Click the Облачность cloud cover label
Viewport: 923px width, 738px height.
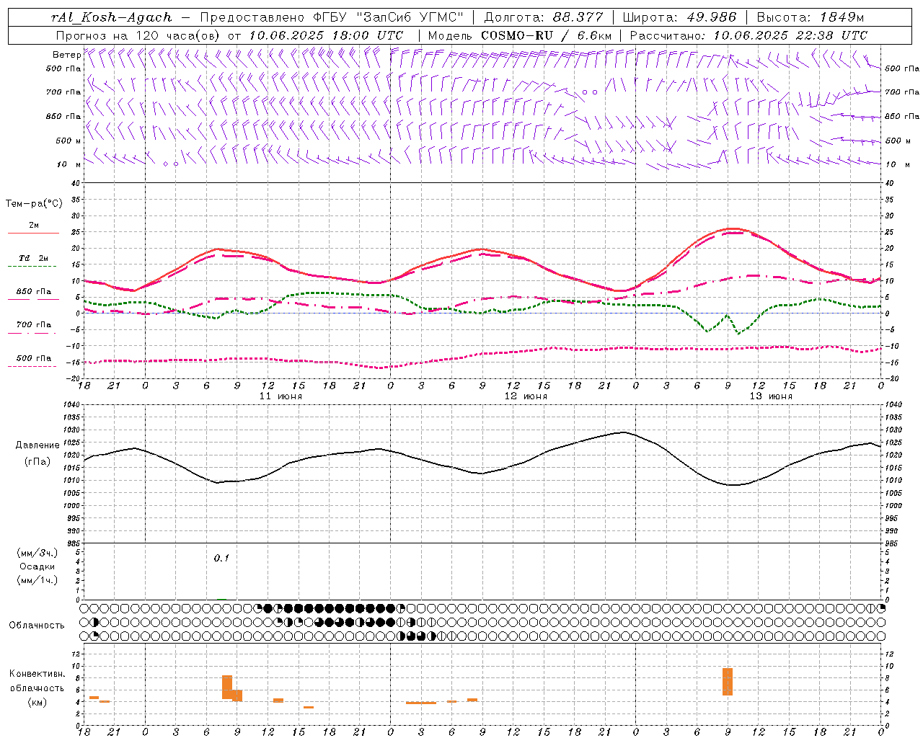(x=37, y=626)
